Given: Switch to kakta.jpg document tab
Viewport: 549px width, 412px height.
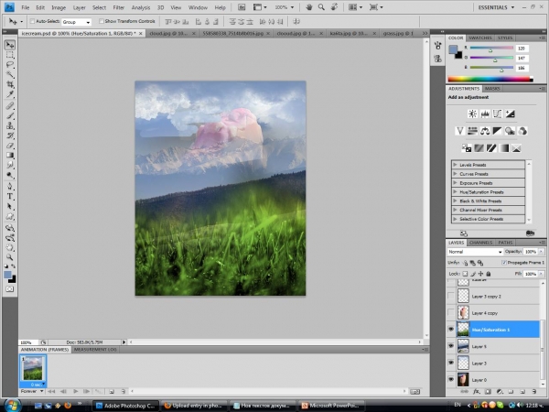Looking at the screenshot, I should [x=352, y=33].
